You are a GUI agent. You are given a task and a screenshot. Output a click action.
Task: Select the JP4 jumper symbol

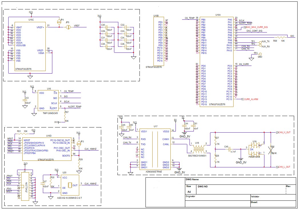[x=59, y=22]
